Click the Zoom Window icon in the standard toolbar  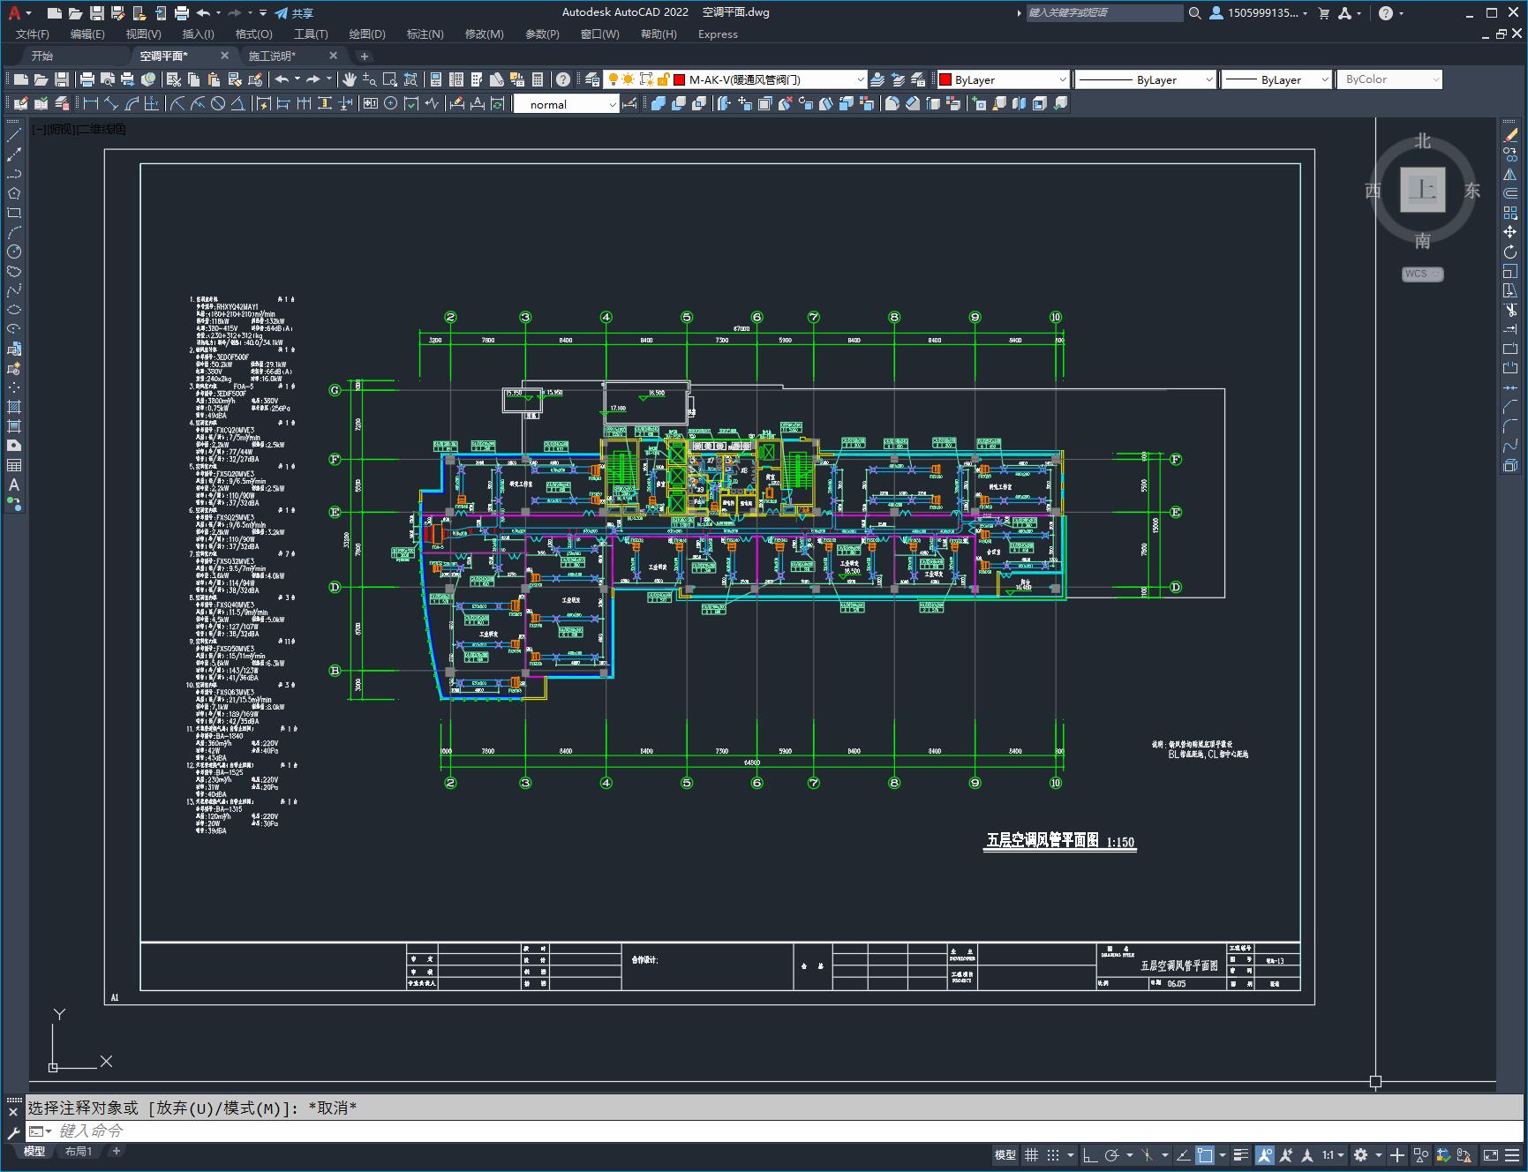[390, 79]
